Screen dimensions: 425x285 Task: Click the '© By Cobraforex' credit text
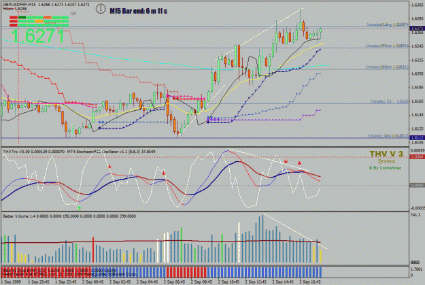[x=385, y=168]
